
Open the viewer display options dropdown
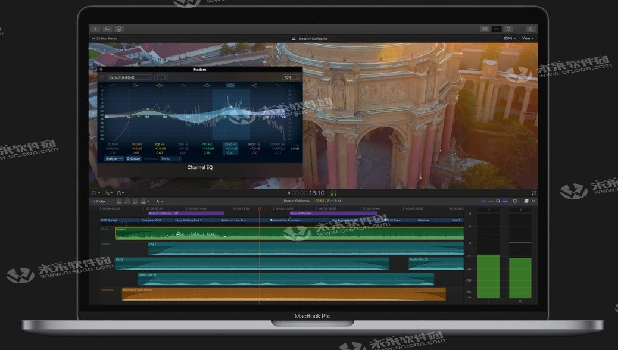[96, 193]
